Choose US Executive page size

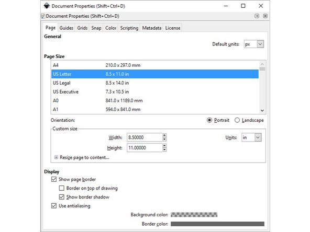pos(155,92)
